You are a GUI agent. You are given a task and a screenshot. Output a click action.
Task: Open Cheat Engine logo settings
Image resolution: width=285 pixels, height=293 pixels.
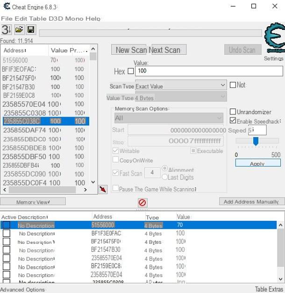(275, 37)
